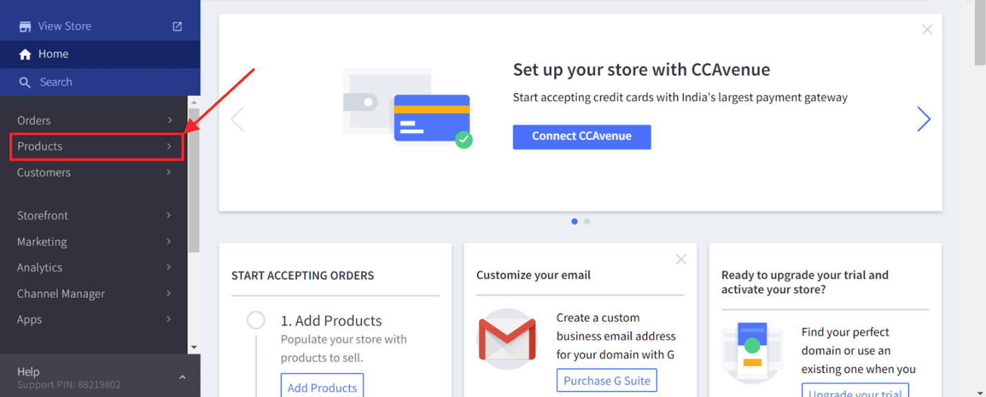986x397 pixels.
Task: Click 'Support PIN: 88219802' text
Action: point(69,385)
